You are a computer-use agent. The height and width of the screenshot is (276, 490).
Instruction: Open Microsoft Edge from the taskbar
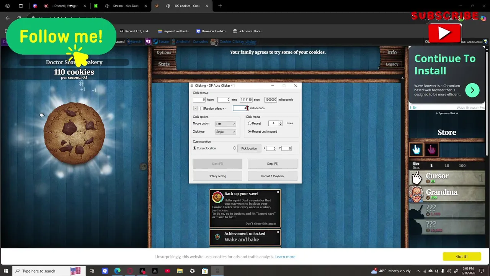point(117,271)
